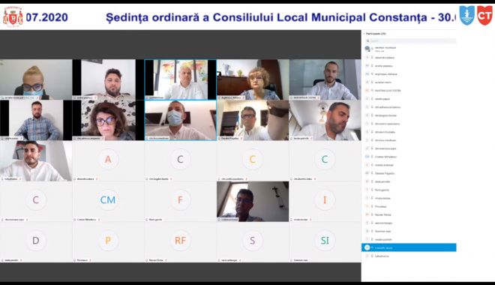Select Cristian Mihailescu in participants list
The height and width of the screenshot is (285, 495).
click(x=385, y=157)
